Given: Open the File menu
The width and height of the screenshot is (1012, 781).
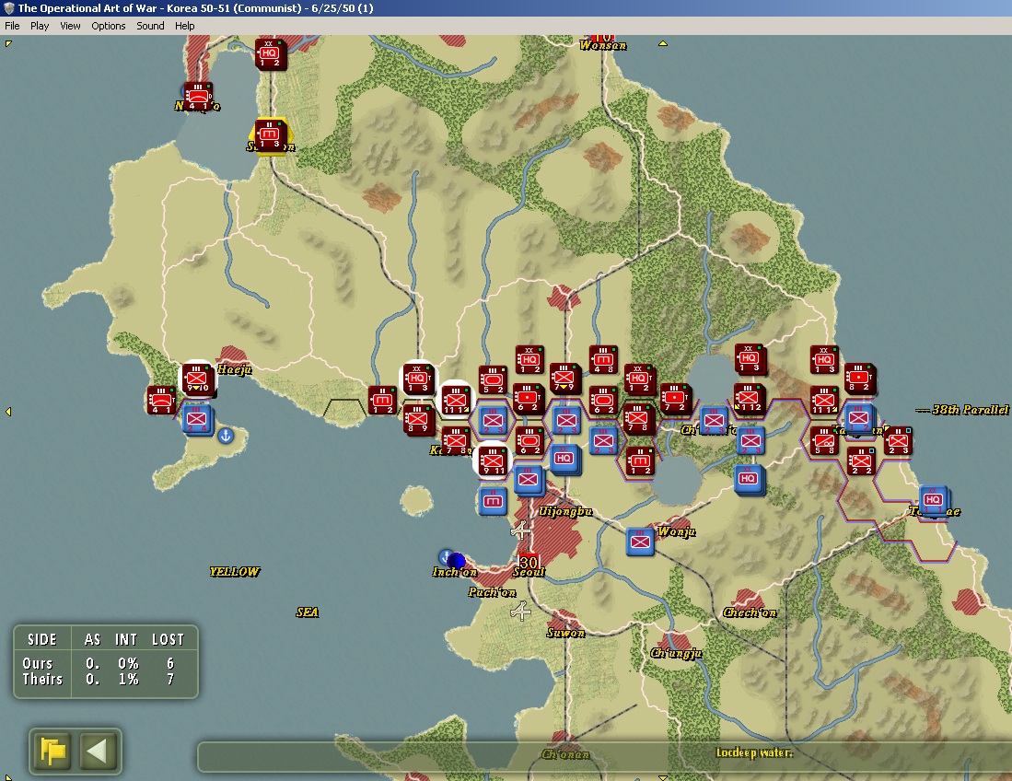Looking at the screenshot, I should (12, 26).
